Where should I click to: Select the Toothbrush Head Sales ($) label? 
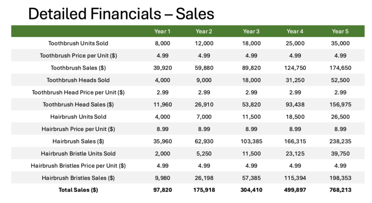(78, 105)
